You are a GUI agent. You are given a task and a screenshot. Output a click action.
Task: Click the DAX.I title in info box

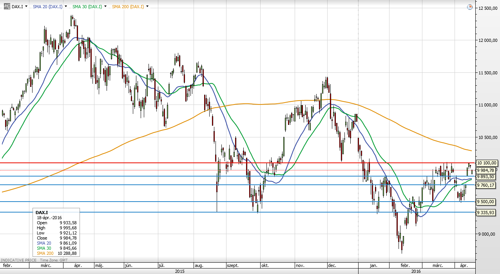[42, 213]
